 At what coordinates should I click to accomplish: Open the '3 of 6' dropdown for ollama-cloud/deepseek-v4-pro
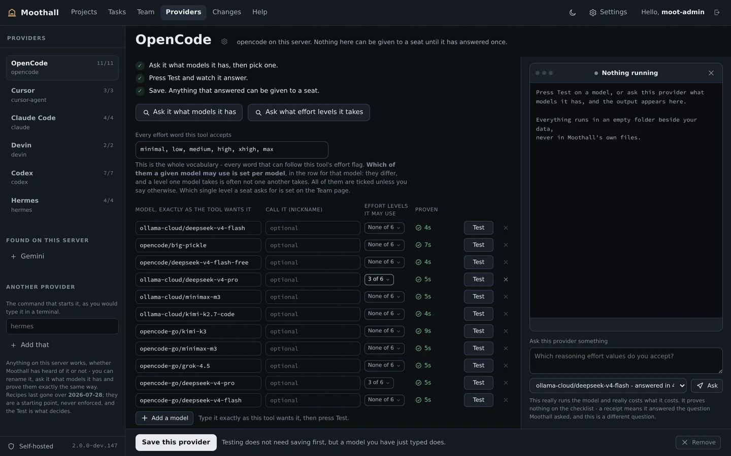click(379, 280)
